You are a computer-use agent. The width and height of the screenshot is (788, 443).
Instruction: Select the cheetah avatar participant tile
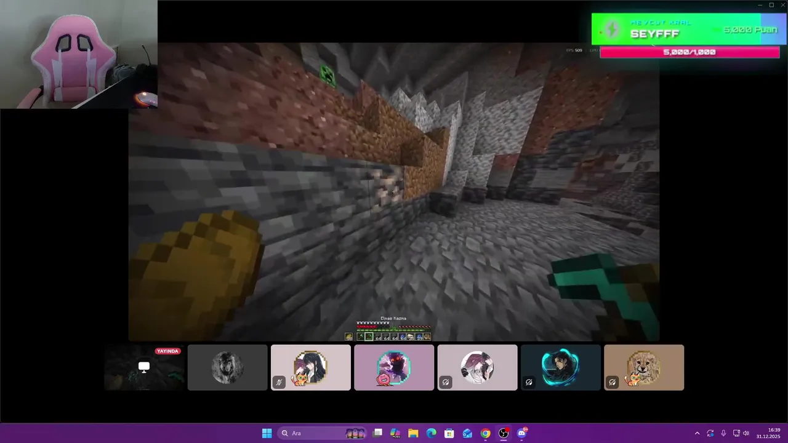(644, 367)
